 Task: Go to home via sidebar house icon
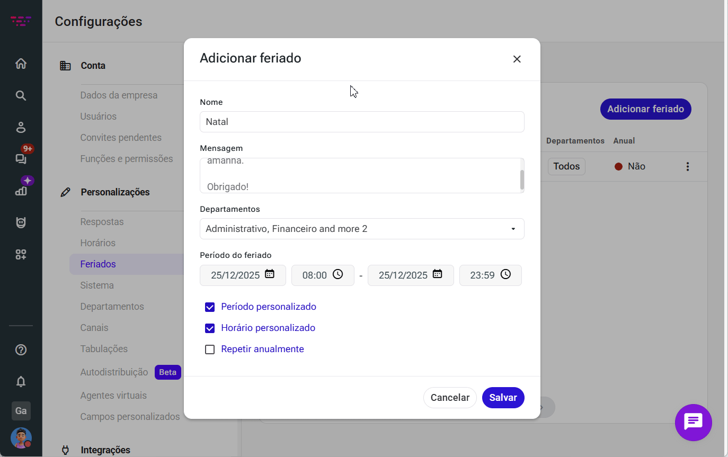[x=21, y=64]
